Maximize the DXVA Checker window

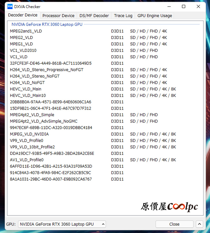pos(184,7)
